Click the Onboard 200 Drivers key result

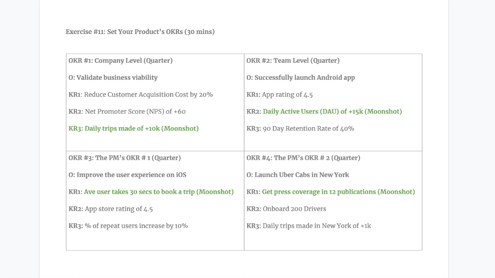pos(286,209)
